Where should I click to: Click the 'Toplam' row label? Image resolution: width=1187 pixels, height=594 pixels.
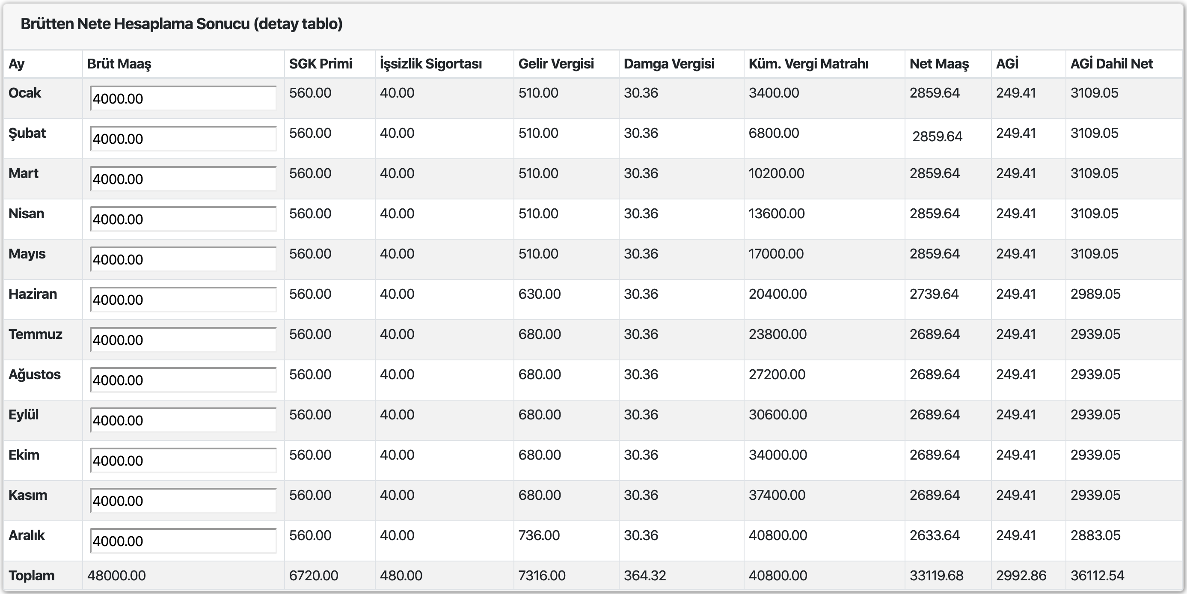pos(31,576)
